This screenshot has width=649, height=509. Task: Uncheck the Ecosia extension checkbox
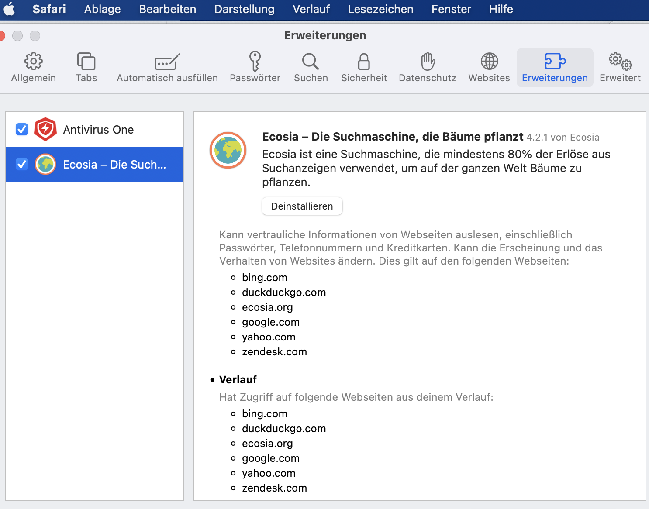coord(22,164)
